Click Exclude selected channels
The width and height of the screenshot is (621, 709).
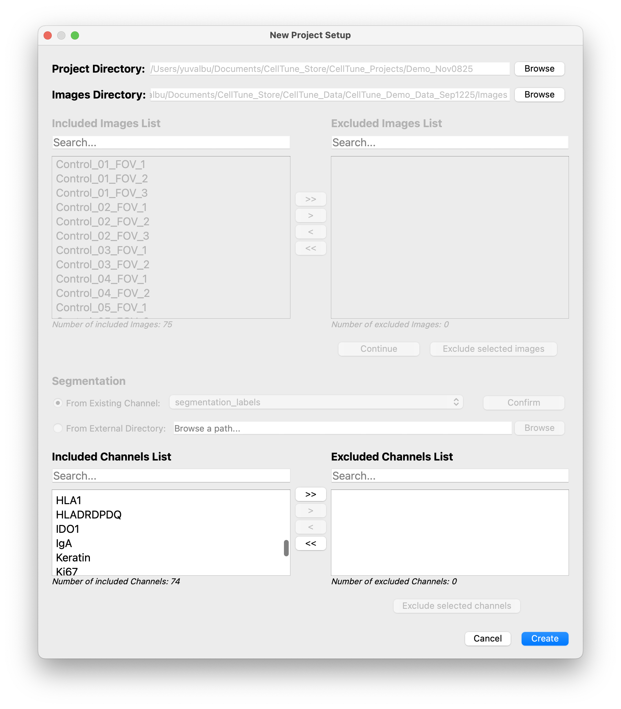457,606
